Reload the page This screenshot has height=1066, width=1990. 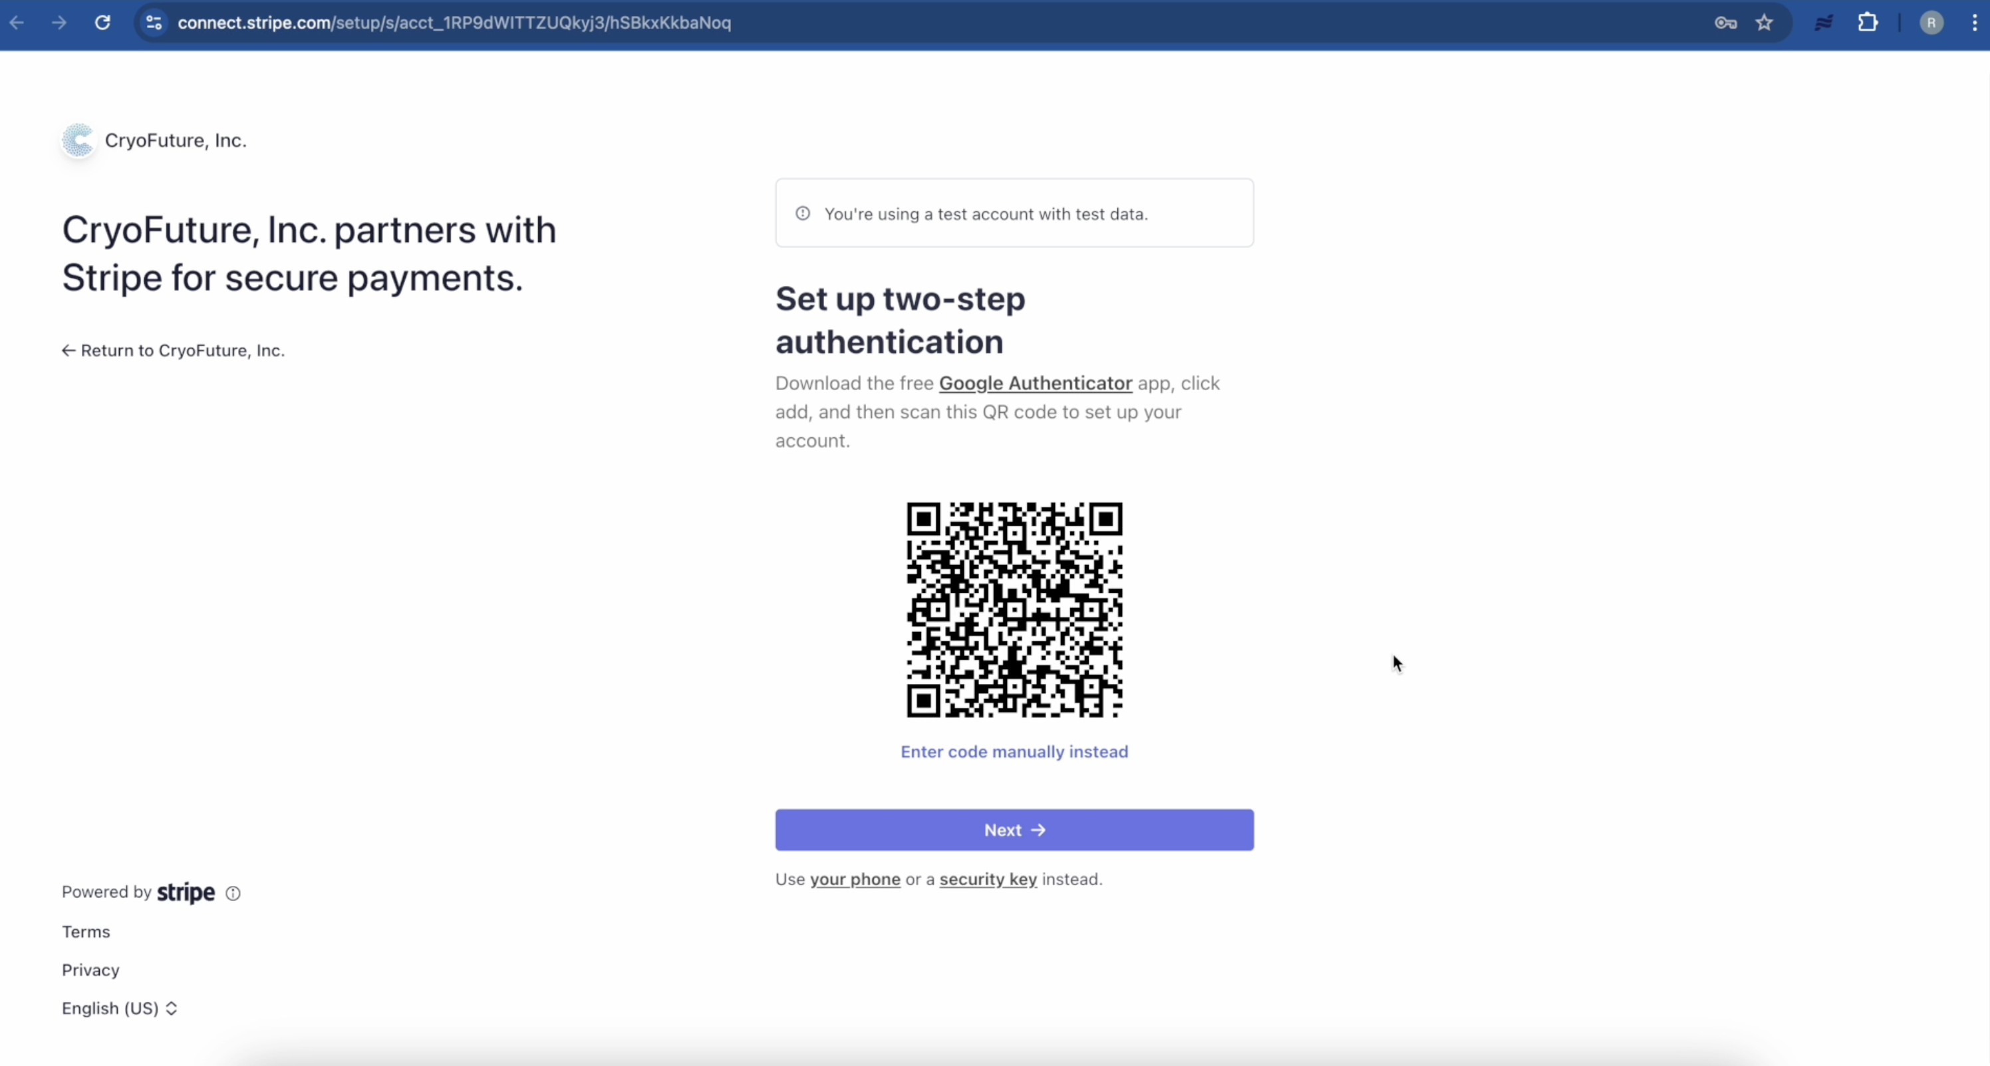point(101,23)
